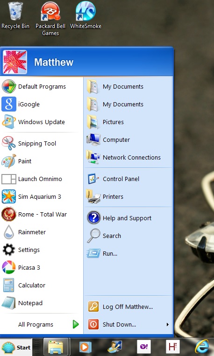The image size is (214, 356).
Task: Launch Paint from the start menu
Action: coord(42,161)
